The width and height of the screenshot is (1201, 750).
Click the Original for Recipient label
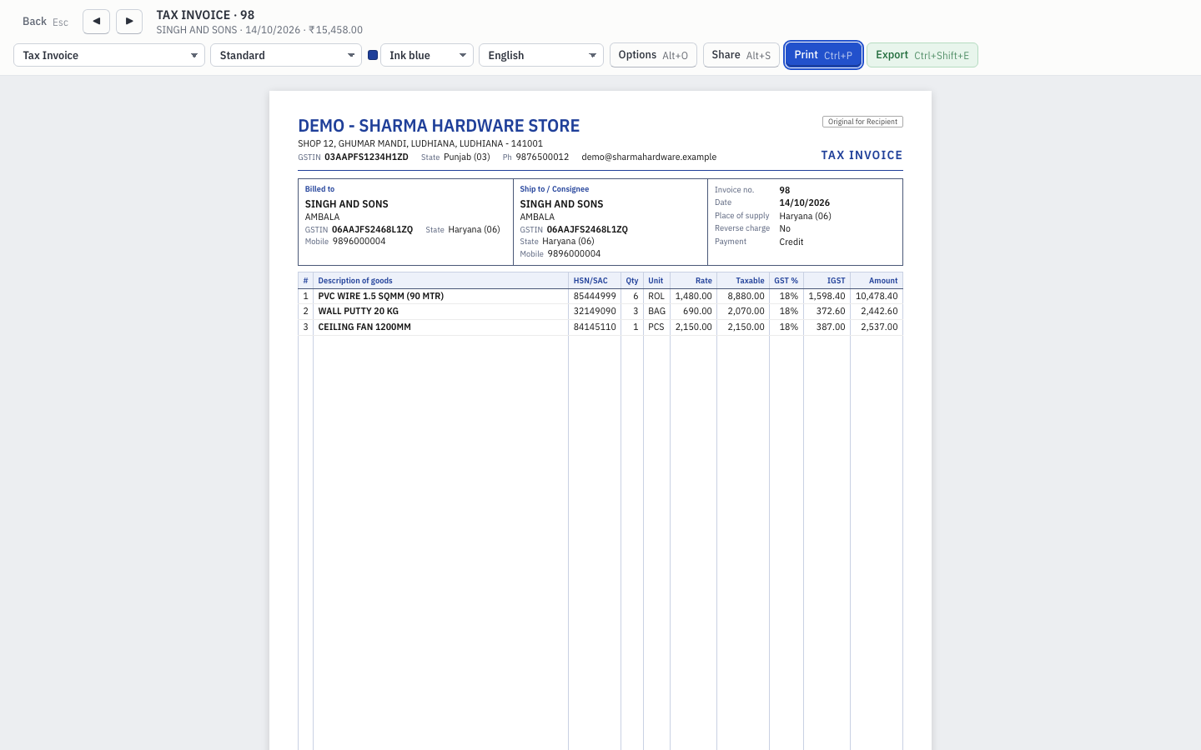[x=862, y=122]
